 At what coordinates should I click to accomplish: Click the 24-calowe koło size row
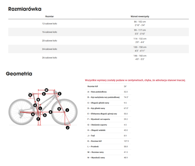49,49
